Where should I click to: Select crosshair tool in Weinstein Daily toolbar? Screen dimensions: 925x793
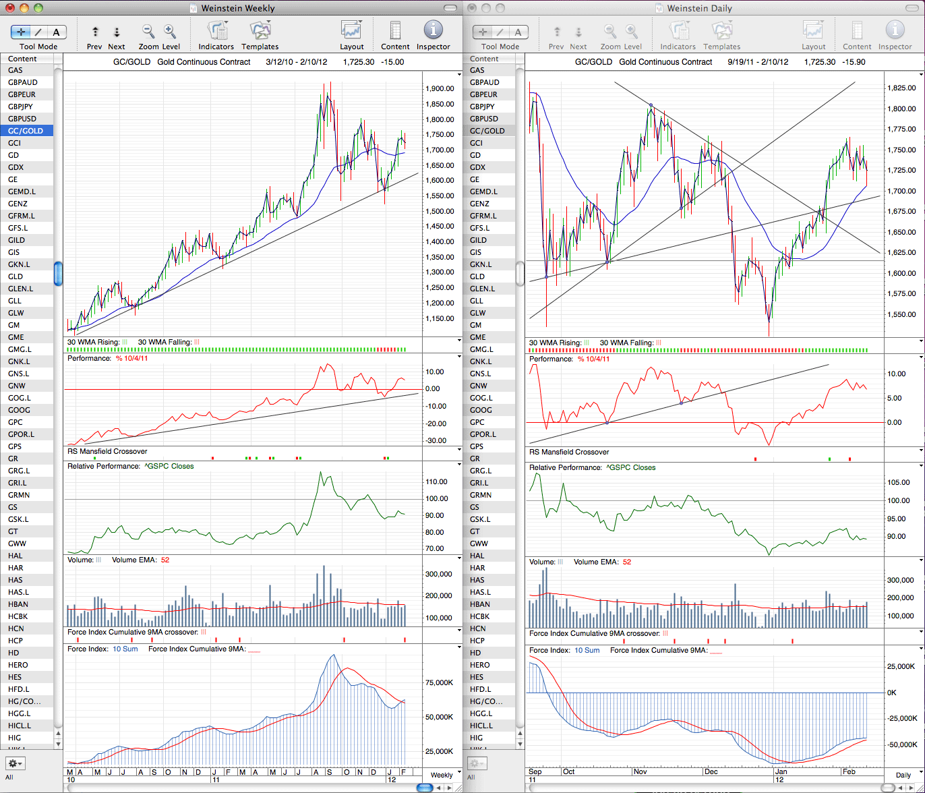pos(483,32)
